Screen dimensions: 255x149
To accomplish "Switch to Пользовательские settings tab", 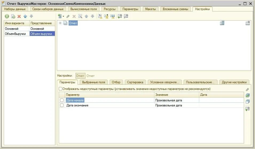I will coord(200,82).
